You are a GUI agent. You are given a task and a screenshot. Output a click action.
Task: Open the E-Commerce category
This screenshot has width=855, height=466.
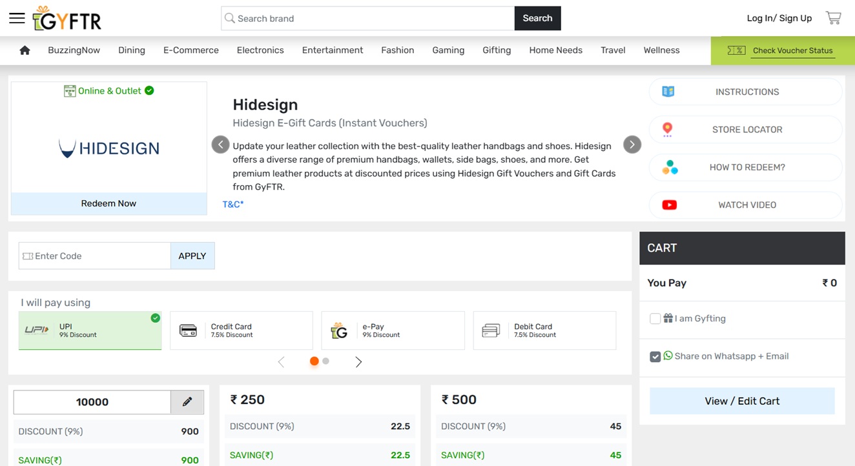point(191,50)
